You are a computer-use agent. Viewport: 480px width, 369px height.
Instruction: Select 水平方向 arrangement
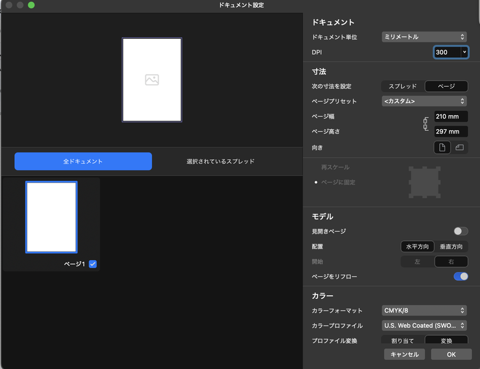[417, 247]
